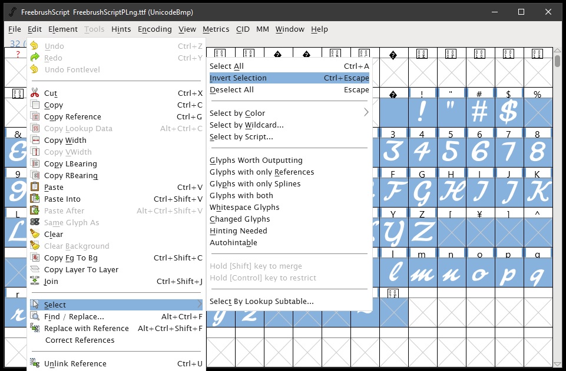Click the Clear Background icon
The height and width of the screenshot is (371, 566).
[x=35, y=246]
